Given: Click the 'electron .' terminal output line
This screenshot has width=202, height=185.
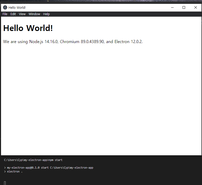Looking at the screenshot, I should 13,172.
